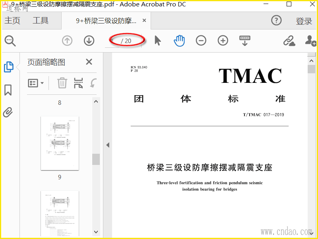This screenshot has width=318, height=239.
Task: Click the English title starting Three-level fortification
Action: [x=209, y=186]
